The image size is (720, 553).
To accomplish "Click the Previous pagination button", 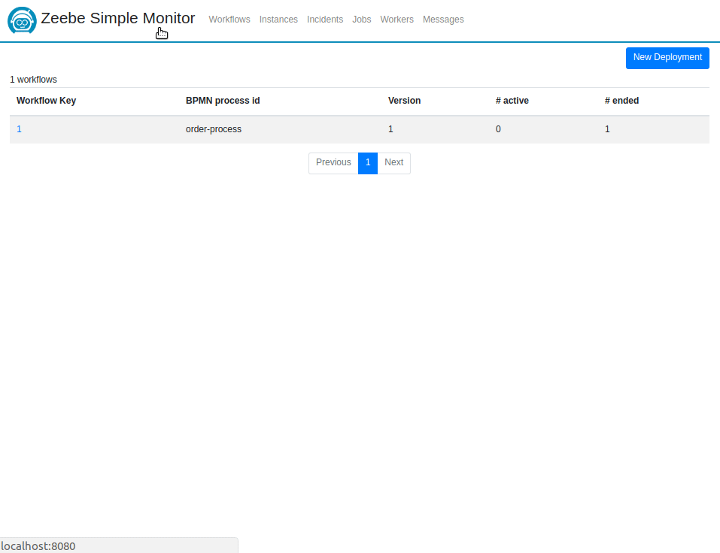I will click(333, 163).
